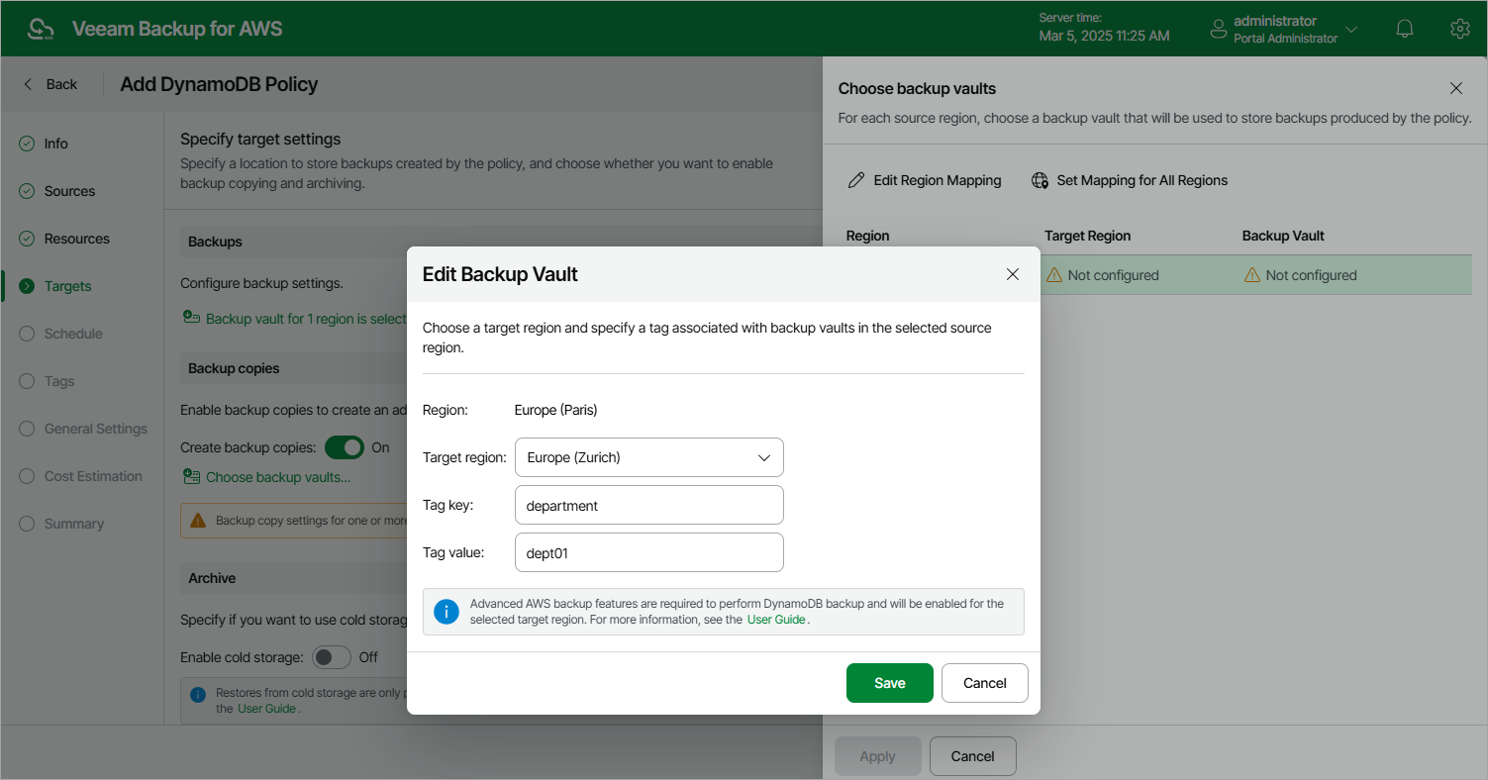The image size is (1488, 780).
Task: Toggle the Create backup copies switch
Action: pyautogui.click(x=345, y=447)
